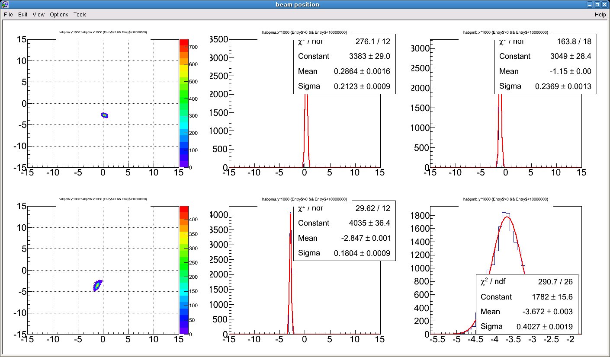
Task: Select Sigma 0.4027 ± 0.0019 entry
Action: pos(527,326)
